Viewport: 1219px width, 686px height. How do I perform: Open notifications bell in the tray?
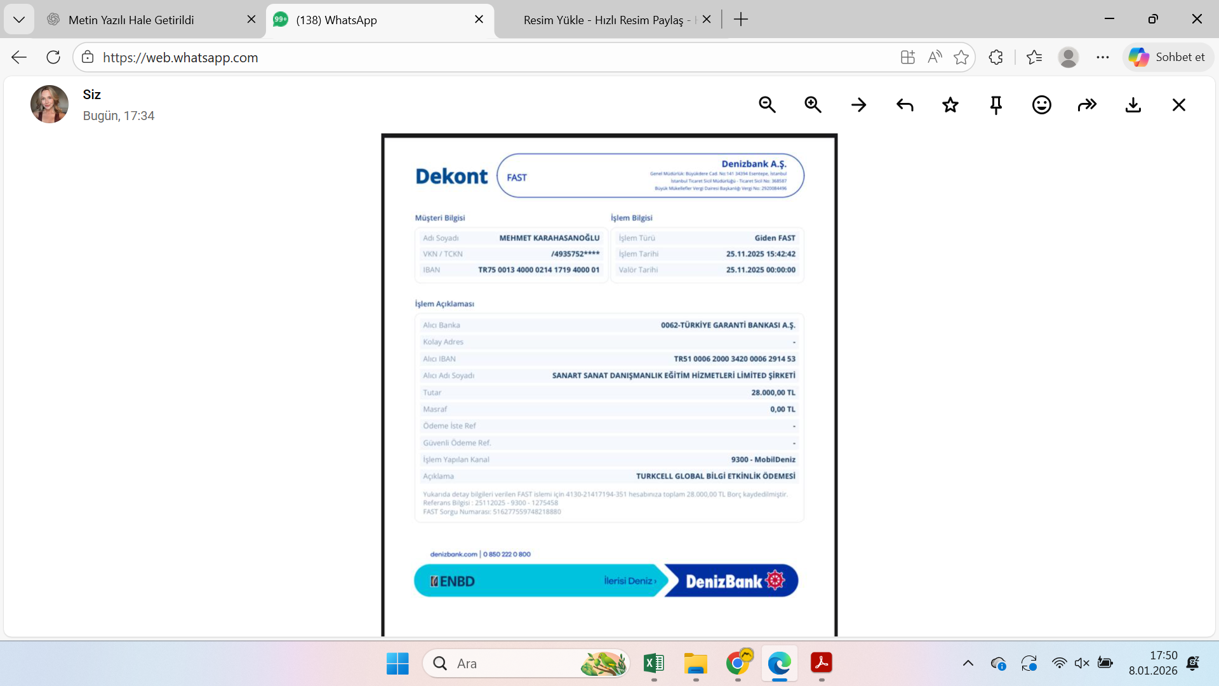click(1193, 664)
